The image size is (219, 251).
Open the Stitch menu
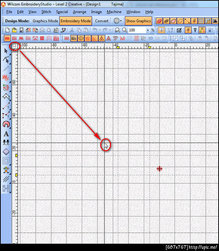(x=46, y=12)
